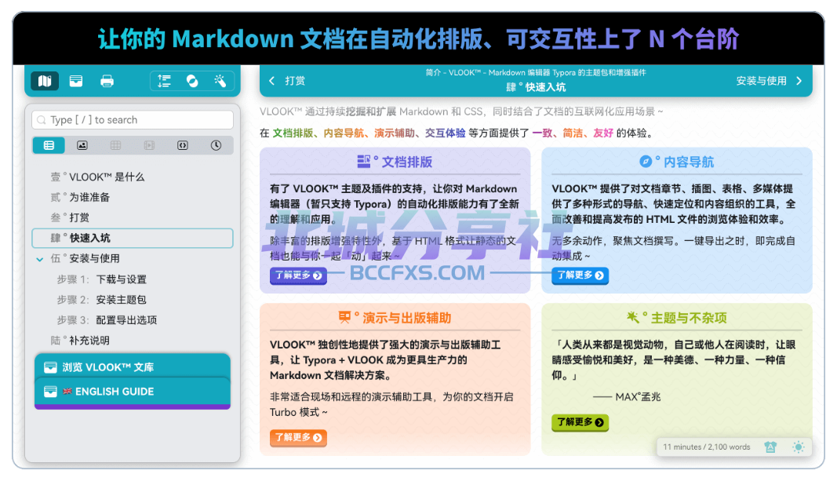Click the open-book outline icon in the toolbar
Screen dimensions: 837x485
coord(45,81)
